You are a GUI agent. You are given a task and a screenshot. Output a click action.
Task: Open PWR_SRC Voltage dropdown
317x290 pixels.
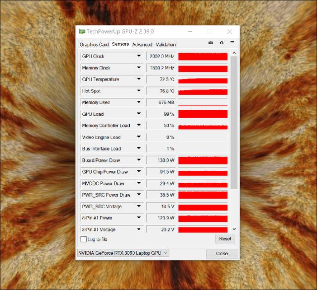click(139, 206)
